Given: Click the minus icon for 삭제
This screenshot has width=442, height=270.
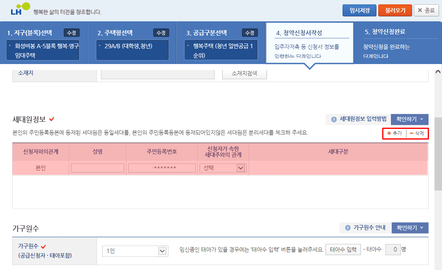Looking at the screenshot, I should click(412, 134).
